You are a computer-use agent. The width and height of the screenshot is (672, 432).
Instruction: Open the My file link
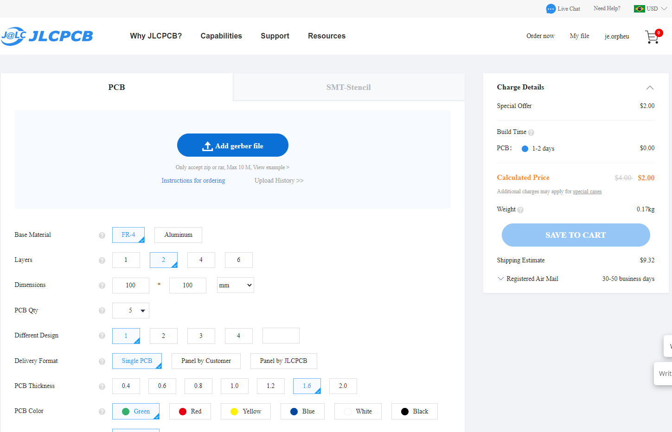click(x=580, y=36)
